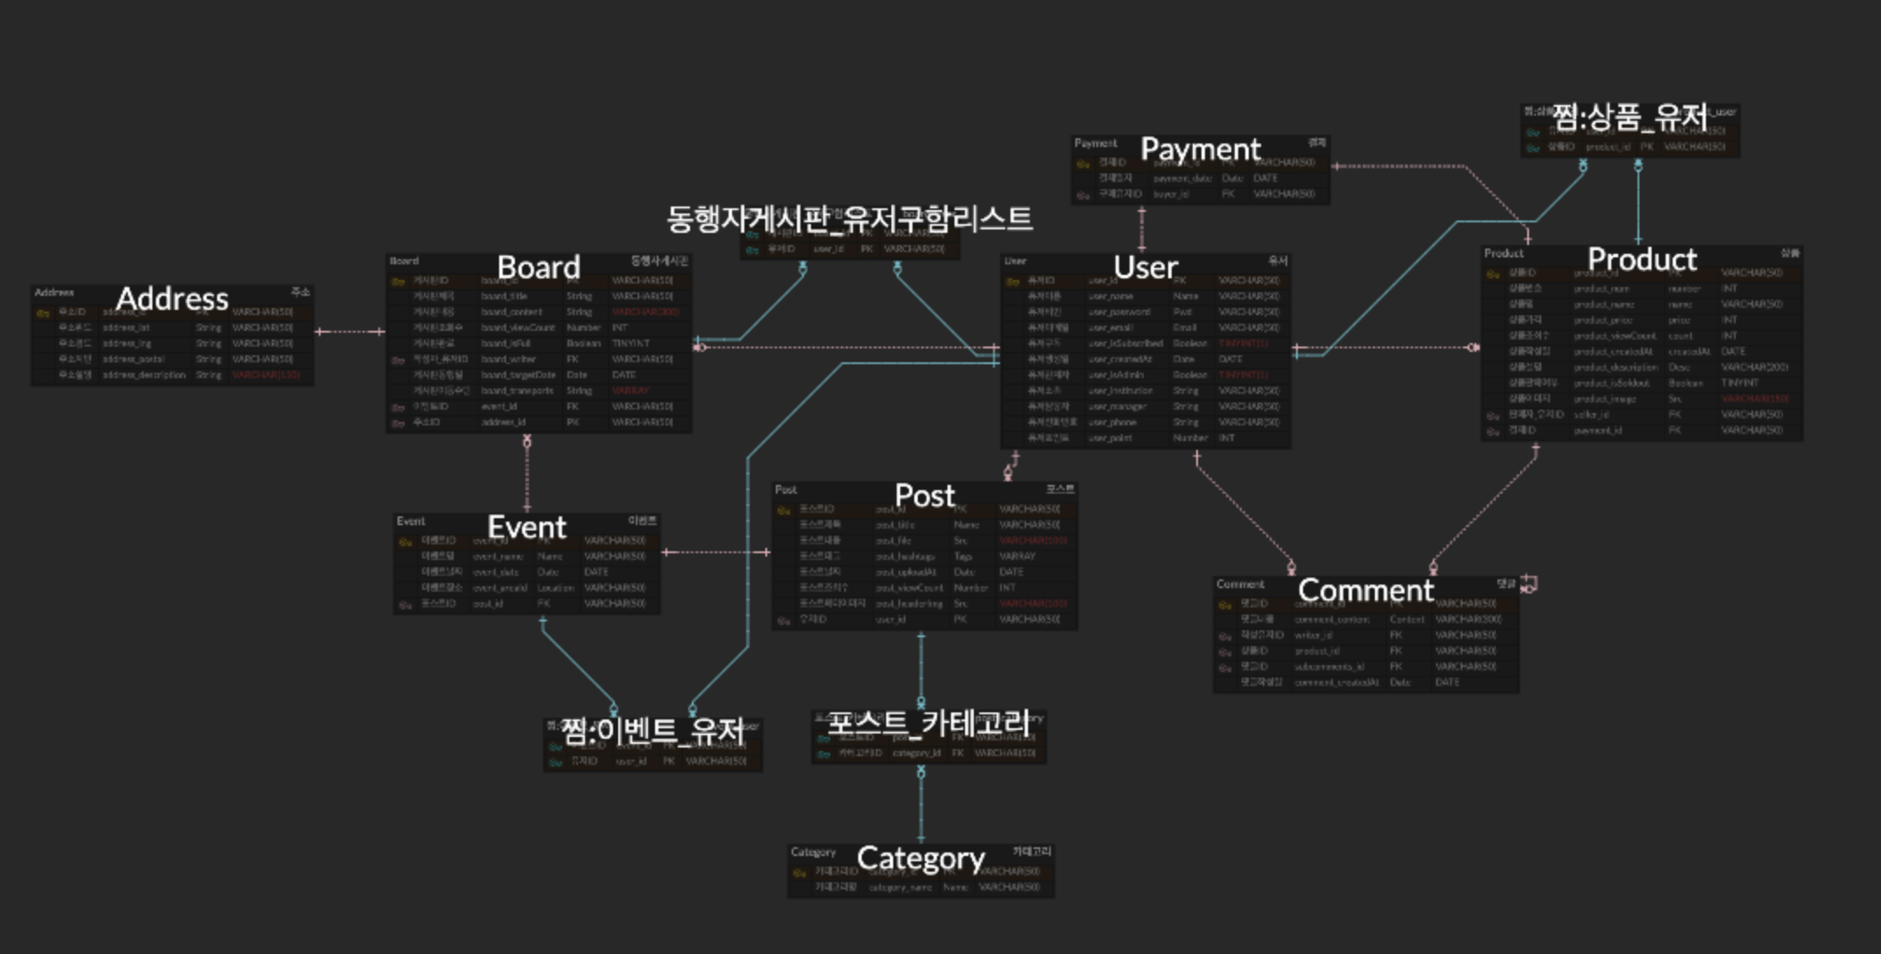Image resolution: width=1881 pixels, height=954 pixels.
Task: Click the Board table title
Action: (x=538, y=268)
